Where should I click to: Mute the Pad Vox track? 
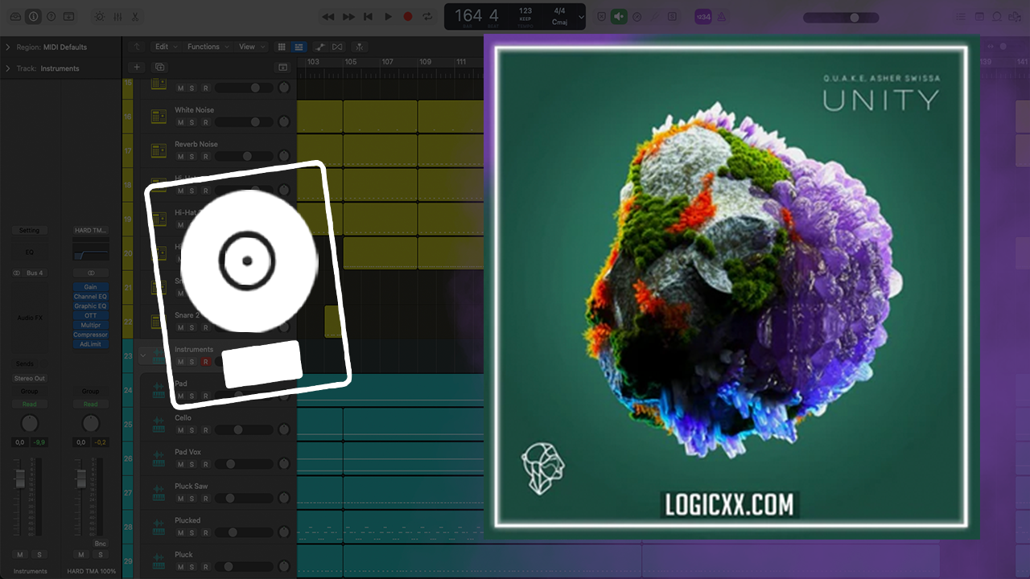pyautogui.click(x=180, y=464)
